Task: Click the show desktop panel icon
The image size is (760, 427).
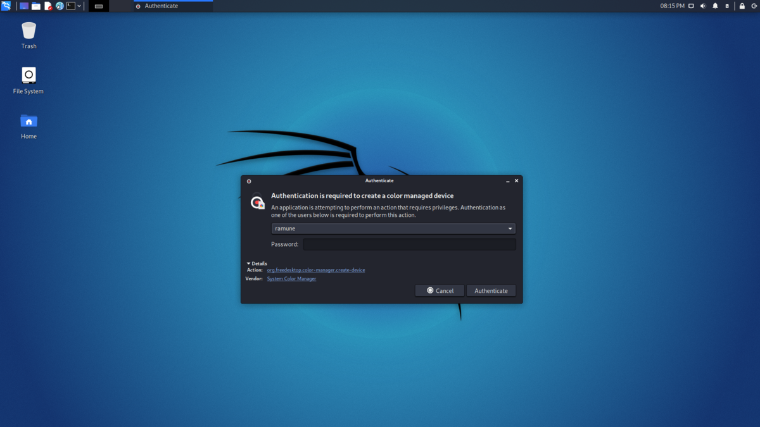Action: point(24,6)
